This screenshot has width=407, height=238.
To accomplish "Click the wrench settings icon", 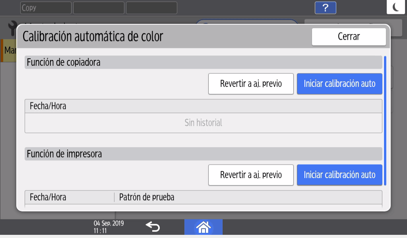I will pyautogui.click(x=12, y=29).
